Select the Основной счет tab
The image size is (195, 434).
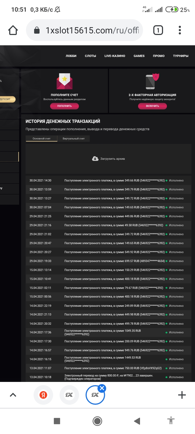pyautogui.click(x=41, y=139)
